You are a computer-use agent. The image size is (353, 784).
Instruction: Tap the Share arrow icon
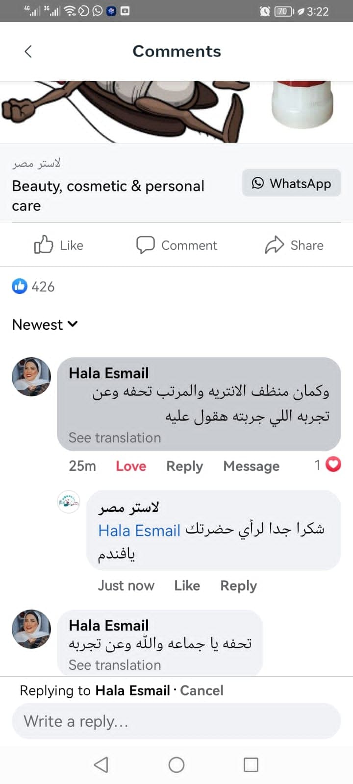pyautogui.click(x=276, y=244)
